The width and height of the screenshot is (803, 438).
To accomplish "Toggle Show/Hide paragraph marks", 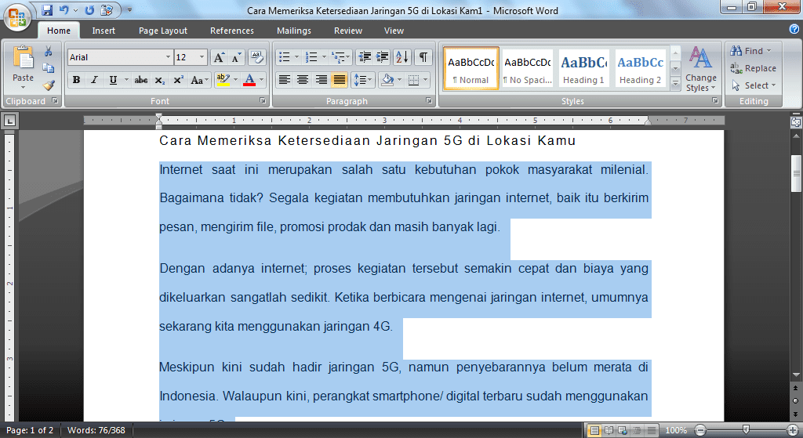I will (x=423, y=57).
